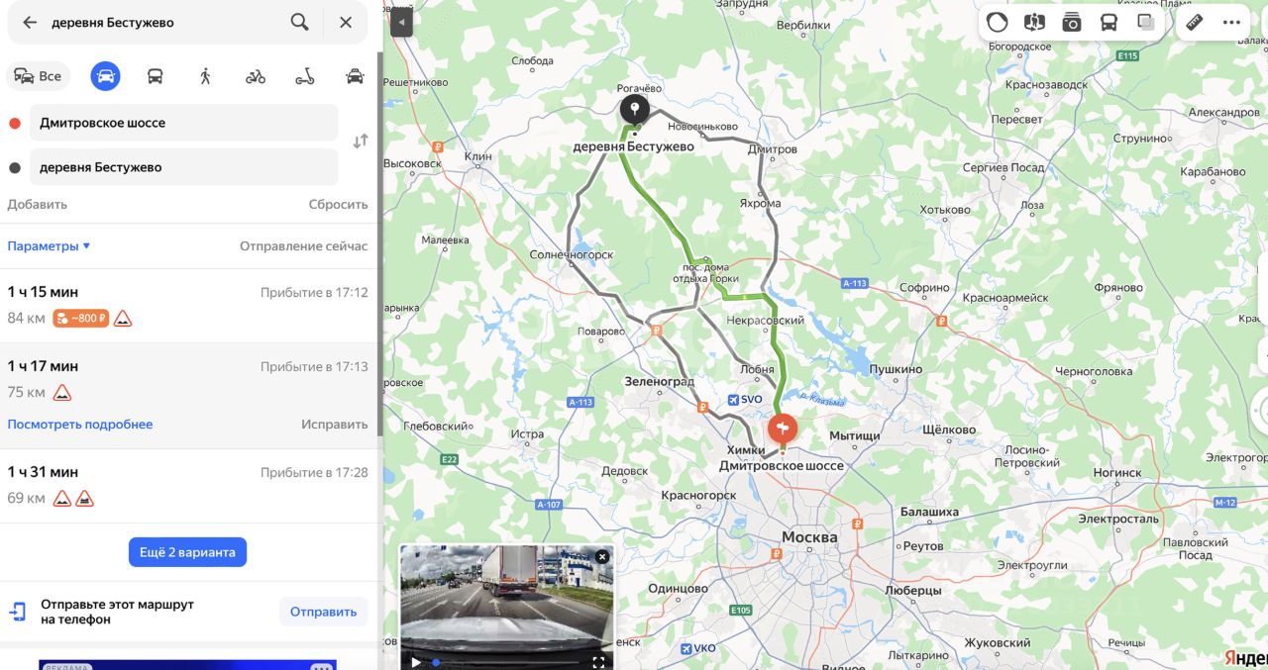Choose the scooter route mode
This screenshot has width=1268, height=670.
(x=305, y=76)
